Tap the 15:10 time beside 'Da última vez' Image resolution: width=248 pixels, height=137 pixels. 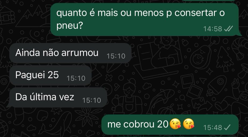pyautogui.click(x=92, y=100)
